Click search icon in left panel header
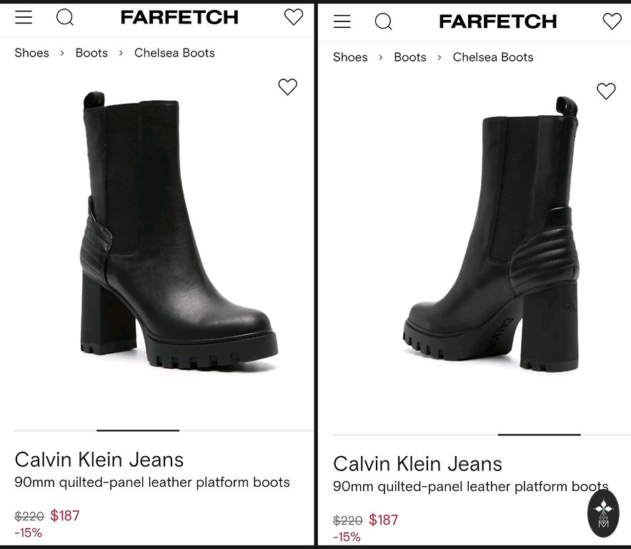631x549 pixels. (x=65, y=17)
